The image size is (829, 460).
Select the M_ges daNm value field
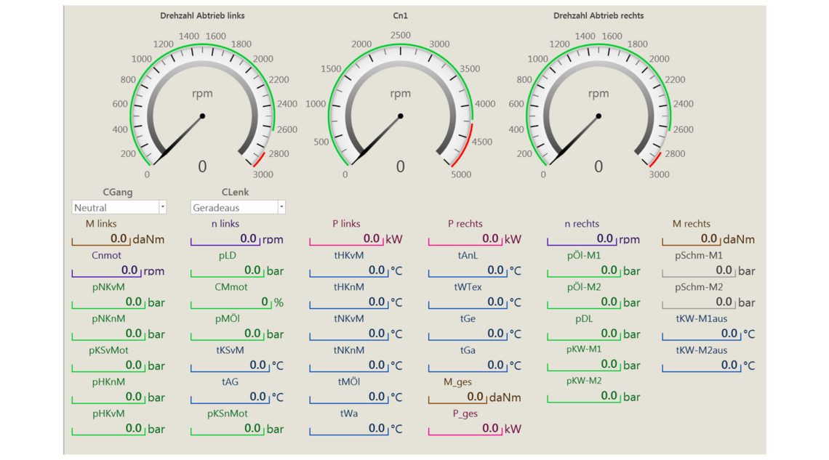[457, 397]
